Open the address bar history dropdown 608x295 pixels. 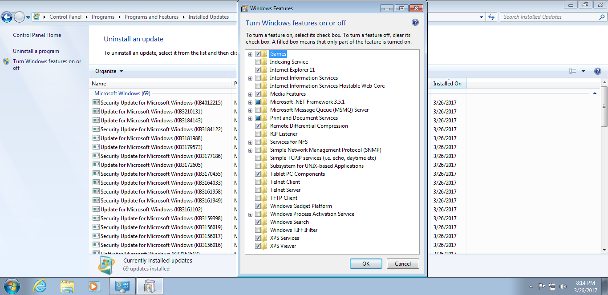(482, 17)
